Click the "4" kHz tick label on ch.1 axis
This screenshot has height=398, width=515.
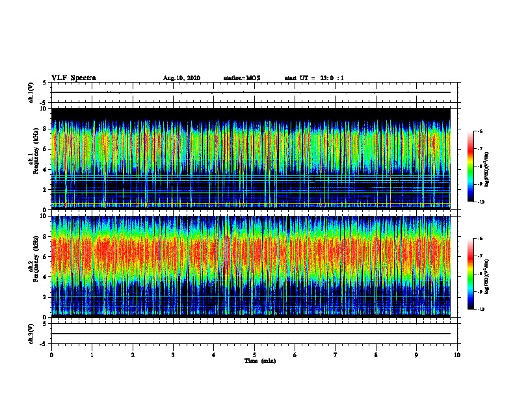[x=45, y=170]
